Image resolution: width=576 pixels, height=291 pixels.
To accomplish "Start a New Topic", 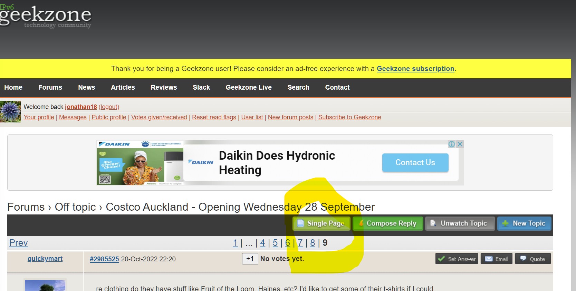I will click(x=524, y=223).
